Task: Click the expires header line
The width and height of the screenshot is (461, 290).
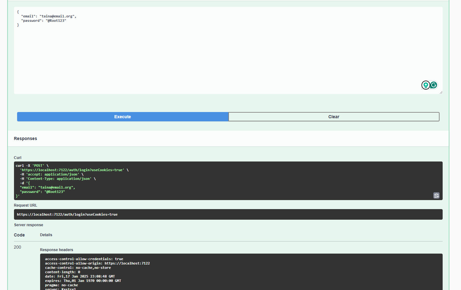Action: (83, 281)
